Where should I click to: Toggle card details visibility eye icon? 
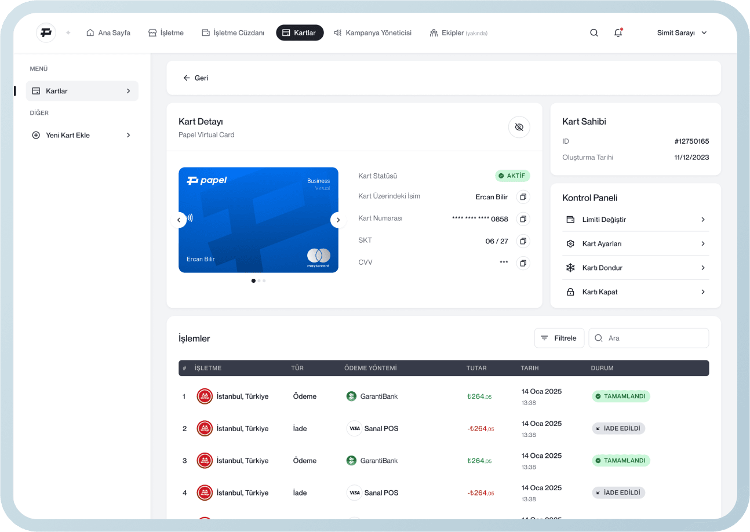(x=519, y=127)
